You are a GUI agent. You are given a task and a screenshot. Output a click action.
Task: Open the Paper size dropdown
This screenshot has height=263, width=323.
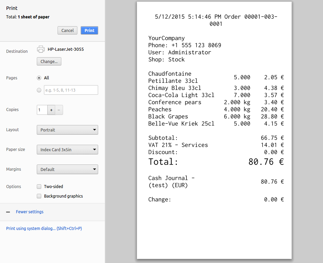coord(67,150)
